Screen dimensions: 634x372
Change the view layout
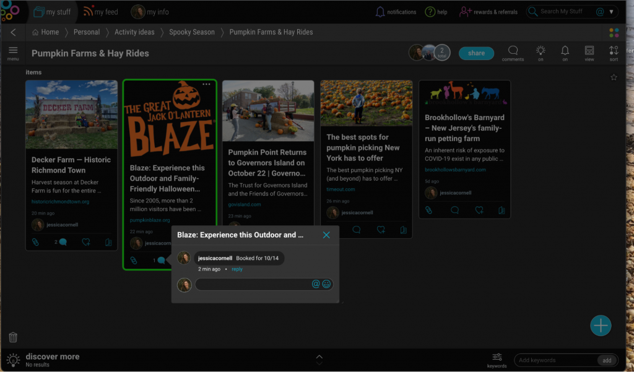point(589,53)
